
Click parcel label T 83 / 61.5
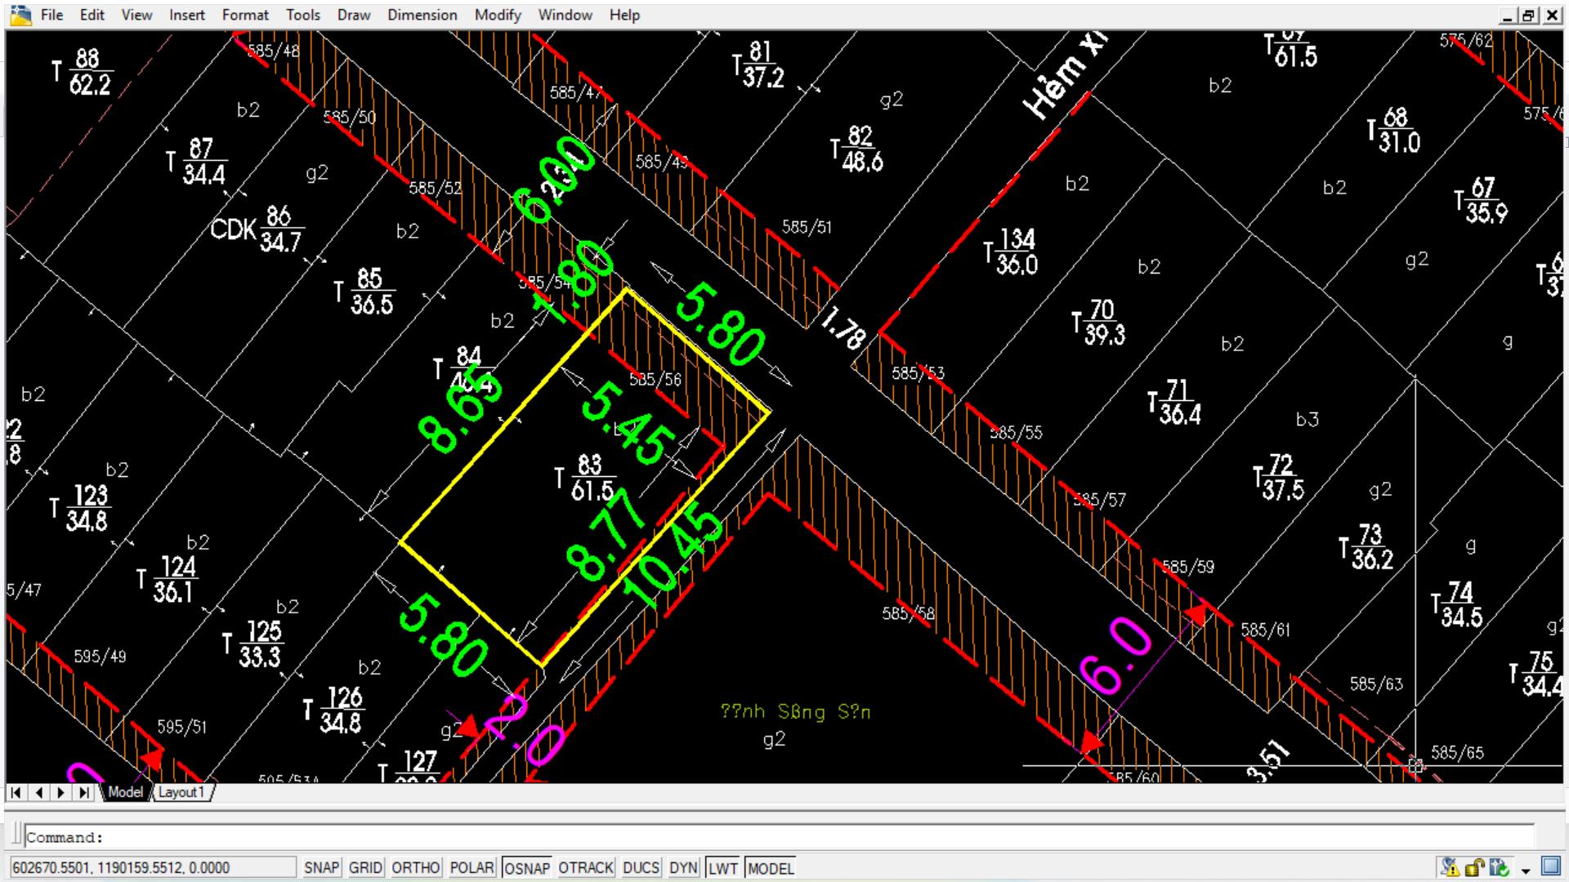point(586,478)
